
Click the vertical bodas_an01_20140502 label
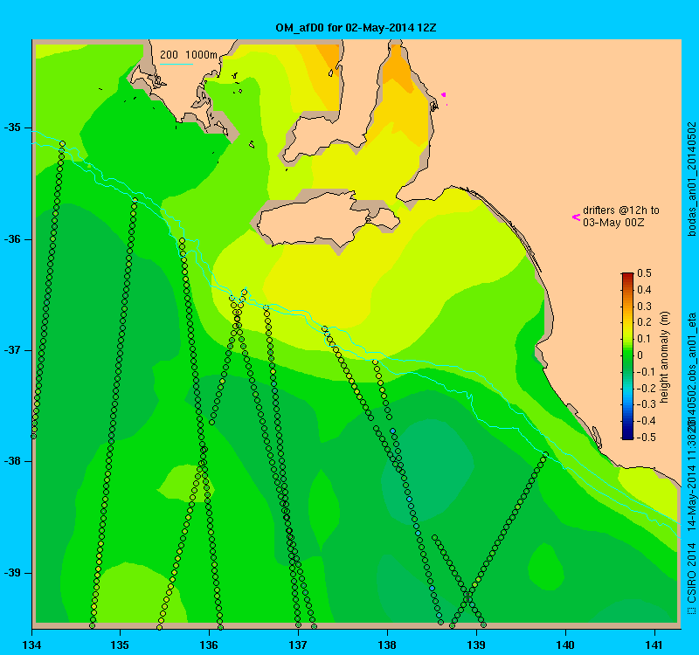tap(691, 179)
